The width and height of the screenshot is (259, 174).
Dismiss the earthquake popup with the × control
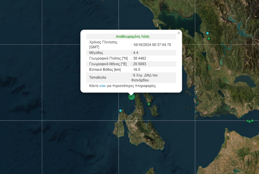pos(179,33)
